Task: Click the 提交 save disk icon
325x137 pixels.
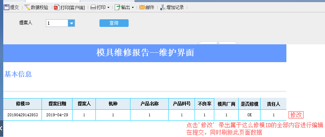Action: click(7, 7)
